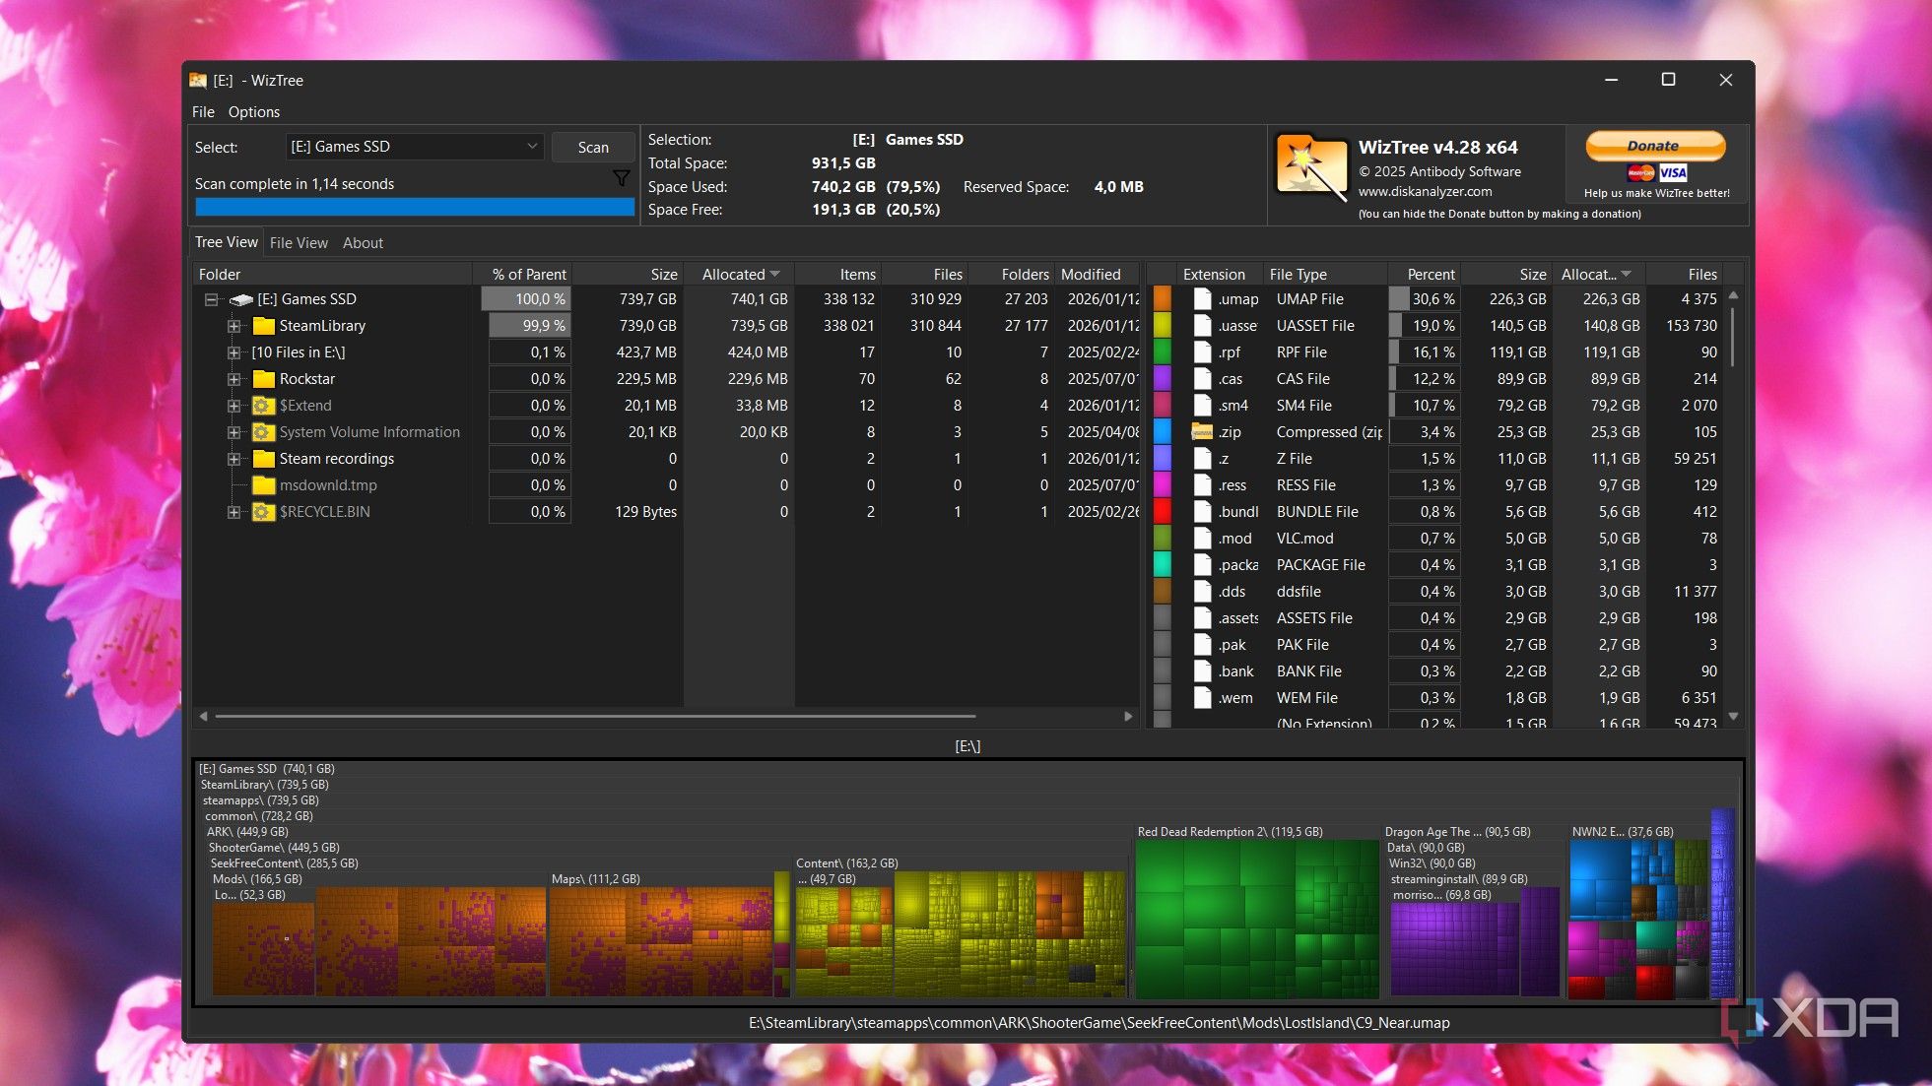Open the www.diskanalyzer.com link
The height and width of the screenshot is (1086, 1932).
(x=1425, y=192)
